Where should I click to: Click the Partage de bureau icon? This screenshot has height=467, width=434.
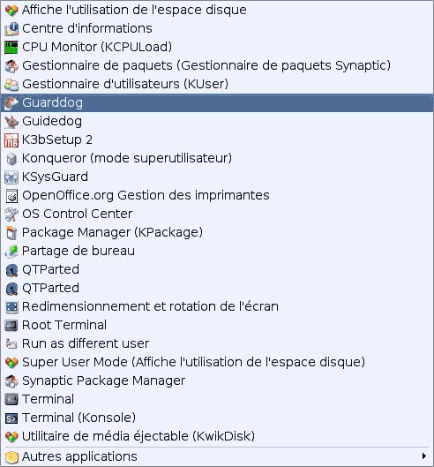[x=11, y=251]
